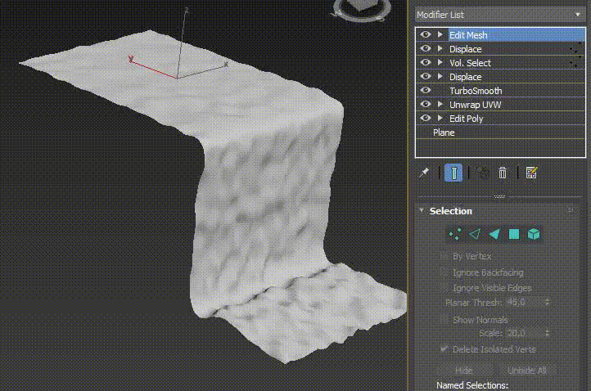Hide the TurboSmooth modifier via eye icon
Image resolution: width=591 pixels, height=391 pixels.
tap(426, 91)
